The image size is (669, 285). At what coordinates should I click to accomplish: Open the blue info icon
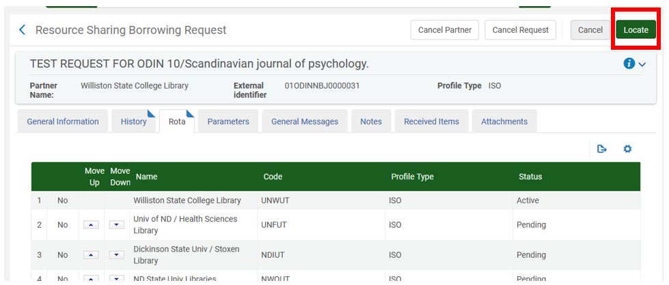pyautogui.click(x=629, y=64)
